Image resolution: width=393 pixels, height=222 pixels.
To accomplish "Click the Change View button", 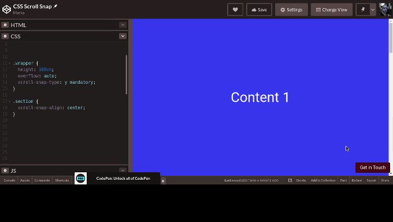I will coord(332,10).
